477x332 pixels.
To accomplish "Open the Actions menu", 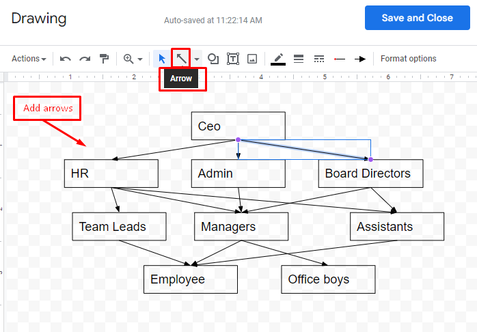I will (x=29, y=58).
